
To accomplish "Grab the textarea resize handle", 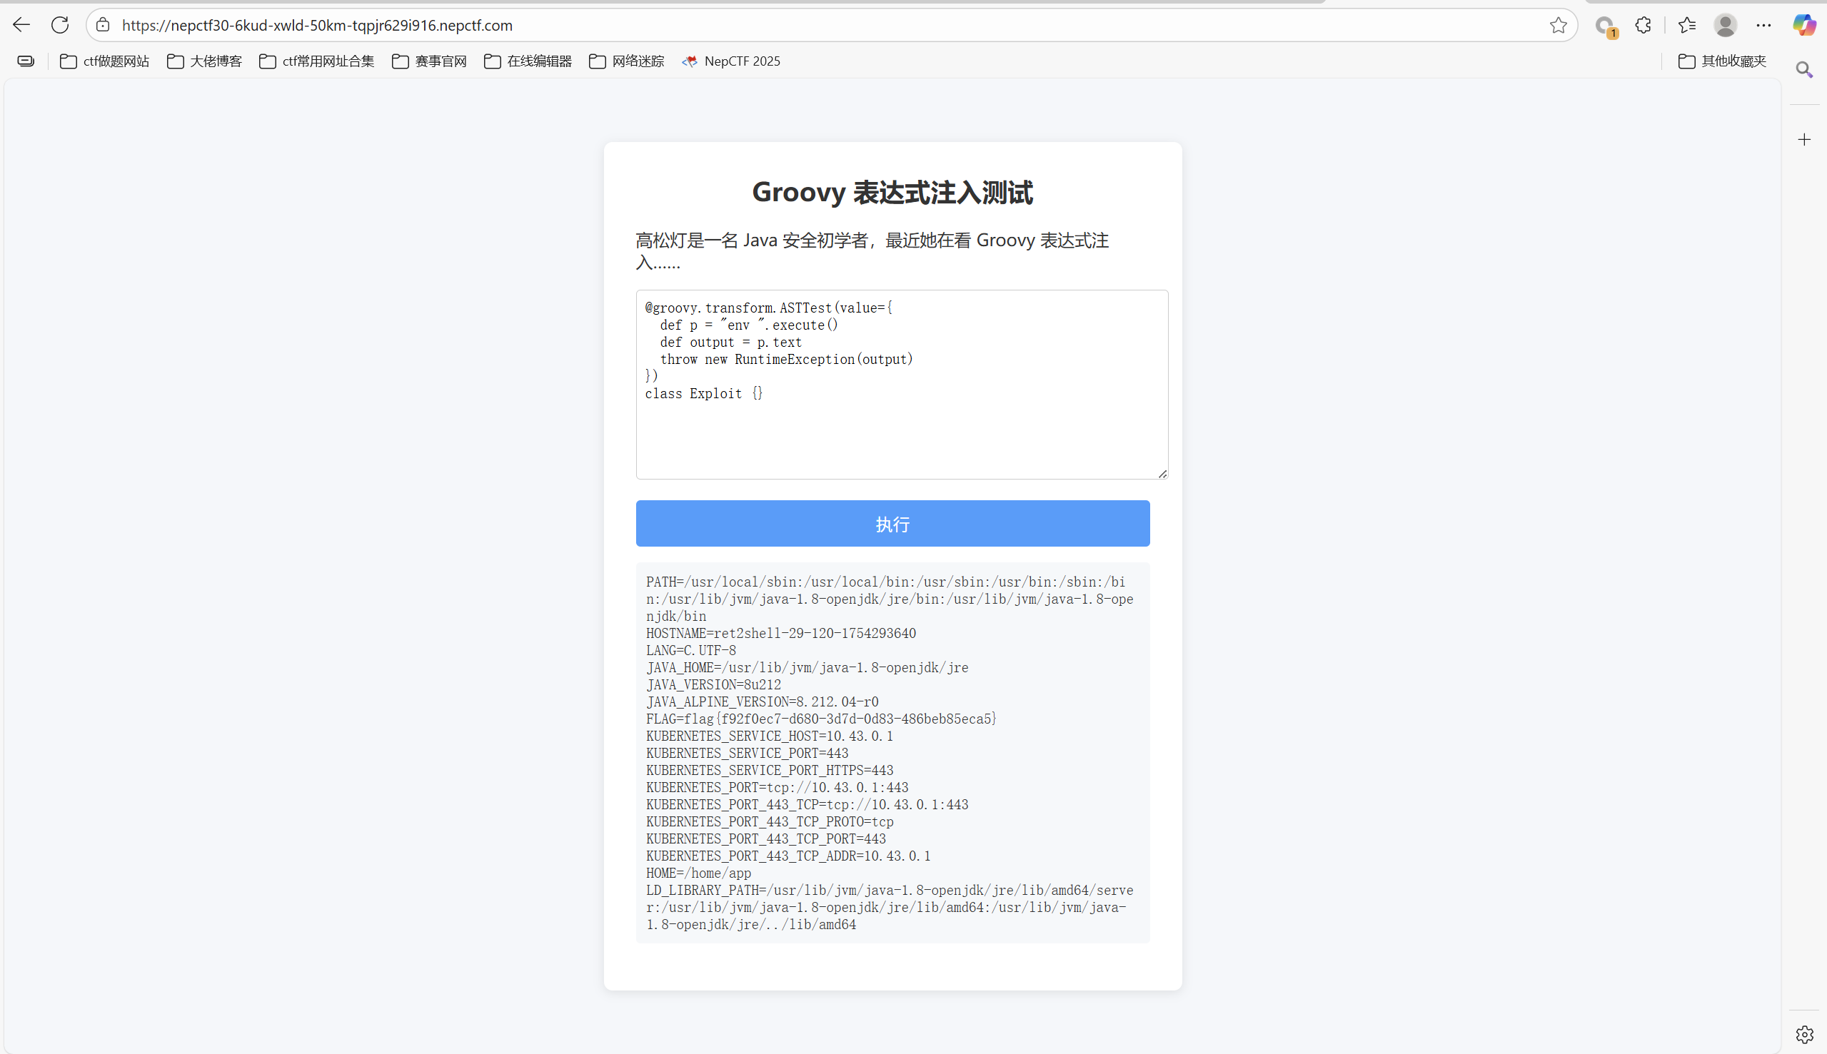I will (1162, 473).
